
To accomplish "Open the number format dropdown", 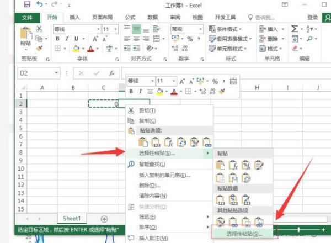I will tap(200, 29).
